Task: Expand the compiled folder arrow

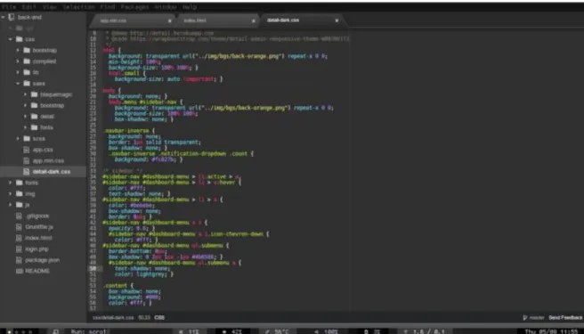Action: click(x=18, y=61)
